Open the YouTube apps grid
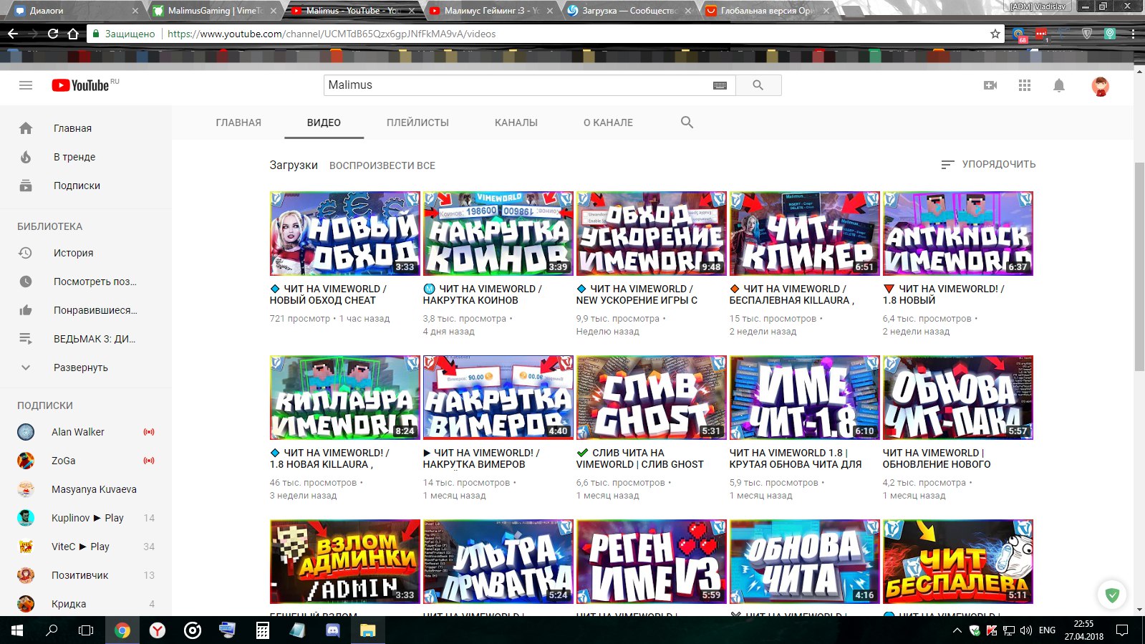The width and height of the screenshot is (1145, 644). click(x=1025, y=85)
